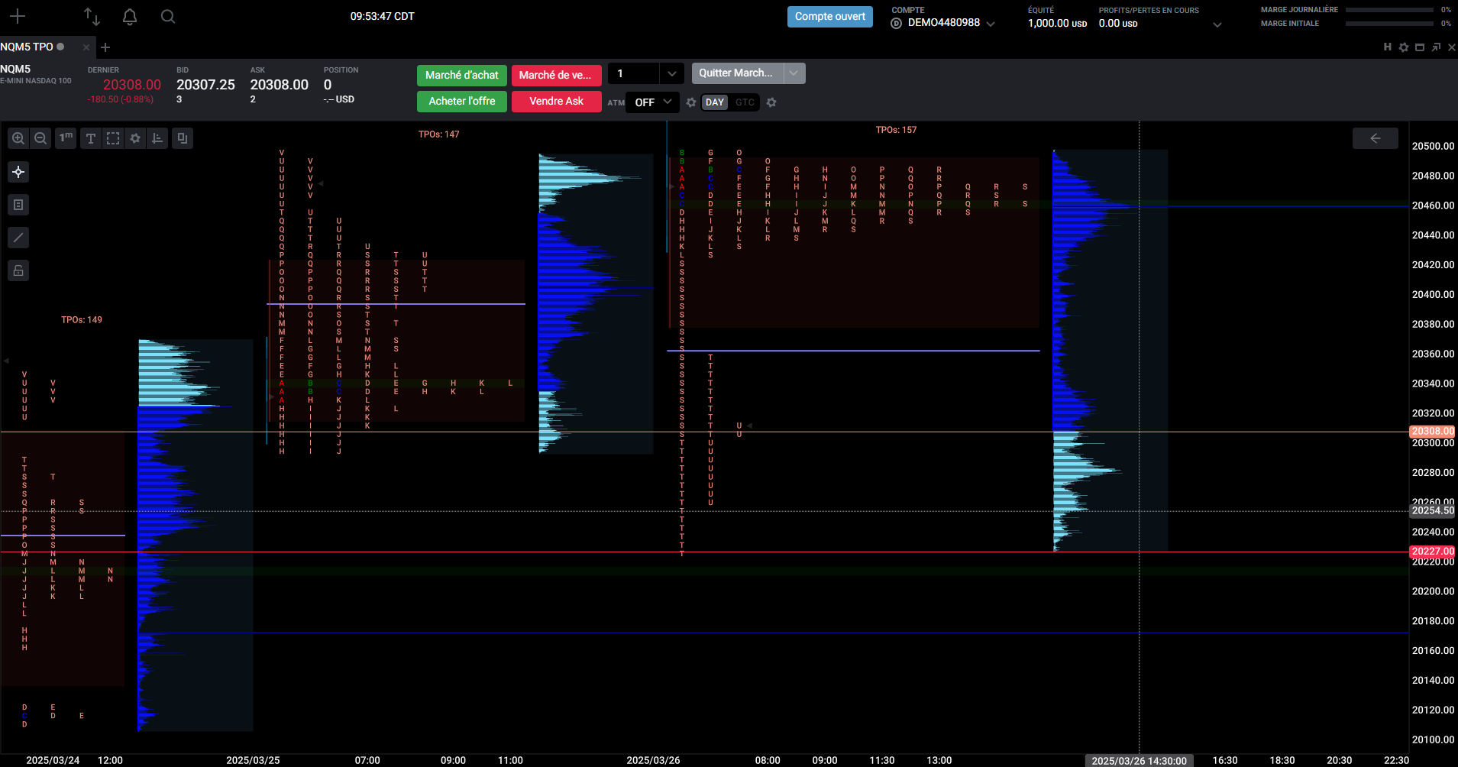Click the Marge Journalière progress bar

(x=1388, y=10)
